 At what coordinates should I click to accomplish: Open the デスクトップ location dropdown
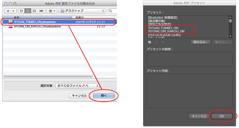[82, 11]
